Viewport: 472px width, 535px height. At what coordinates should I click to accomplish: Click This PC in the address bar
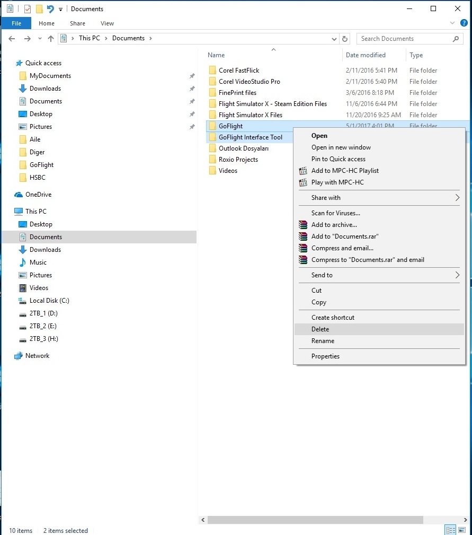(90, 38)
